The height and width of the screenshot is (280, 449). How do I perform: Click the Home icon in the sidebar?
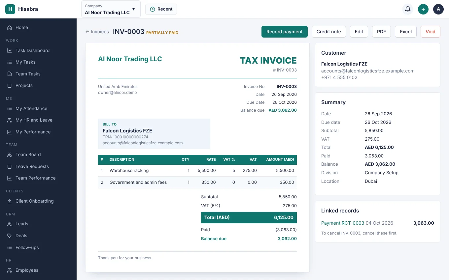pos(10,28)
